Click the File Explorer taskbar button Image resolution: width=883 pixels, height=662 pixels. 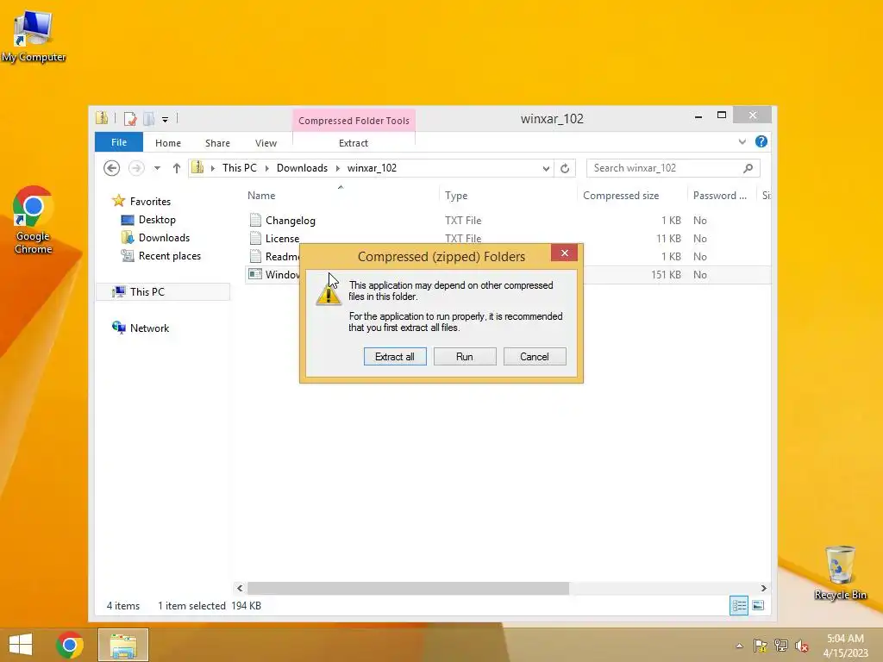(123, 645)
